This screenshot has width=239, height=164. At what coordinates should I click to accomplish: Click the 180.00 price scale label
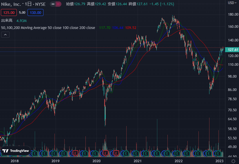[x=233, y=14]
